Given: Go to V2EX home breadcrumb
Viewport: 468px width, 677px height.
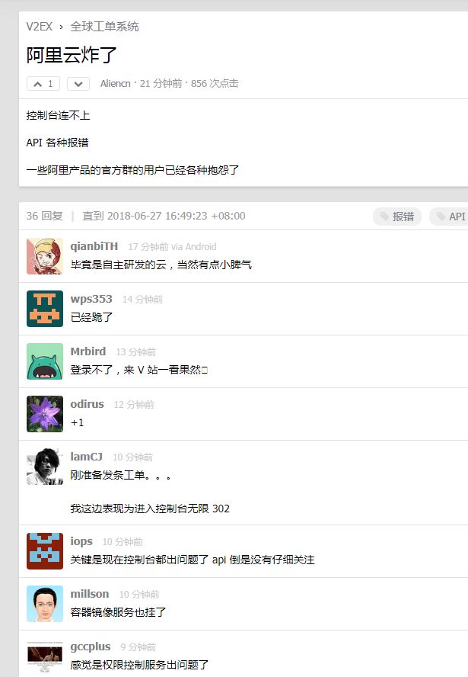Looking at the screenshot, I should 39,27.
